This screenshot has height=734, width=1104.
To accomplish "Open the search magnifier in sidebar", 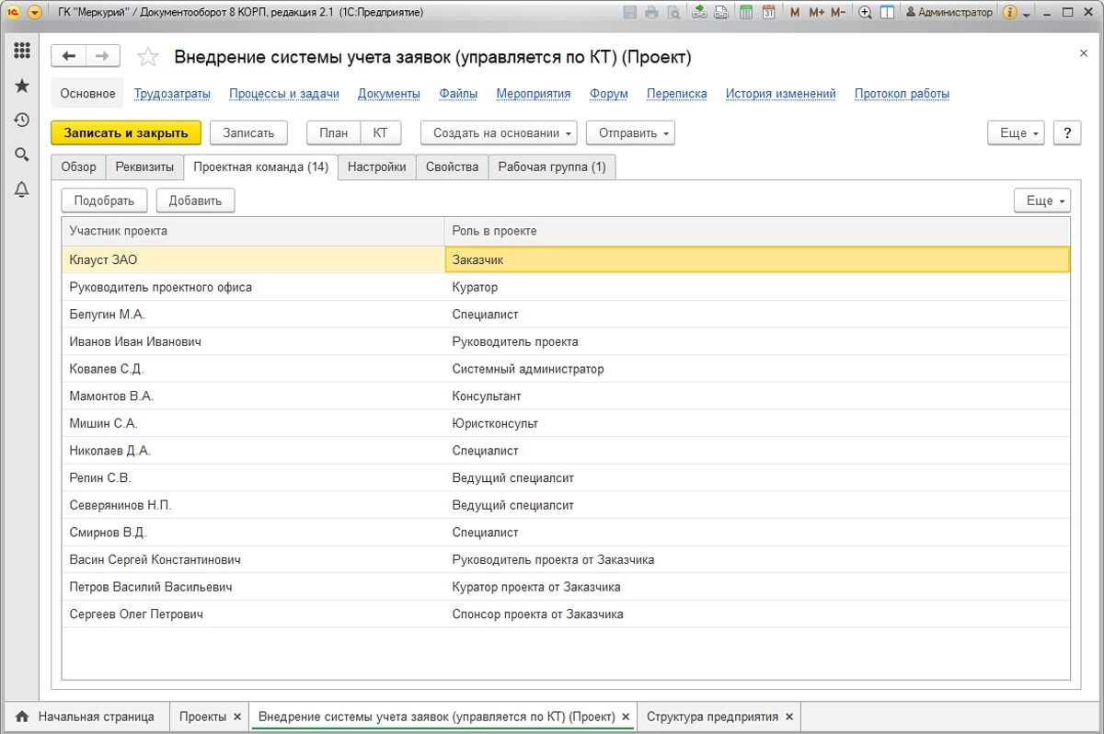I will tap(21, 155).
